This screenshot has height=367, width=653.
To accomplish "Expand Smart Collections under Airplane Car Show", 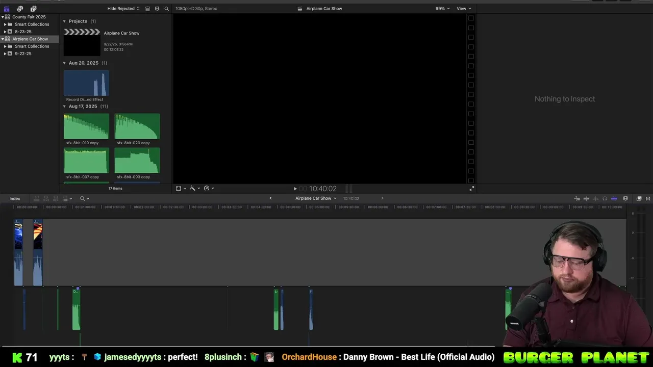I will click(5, 46).
